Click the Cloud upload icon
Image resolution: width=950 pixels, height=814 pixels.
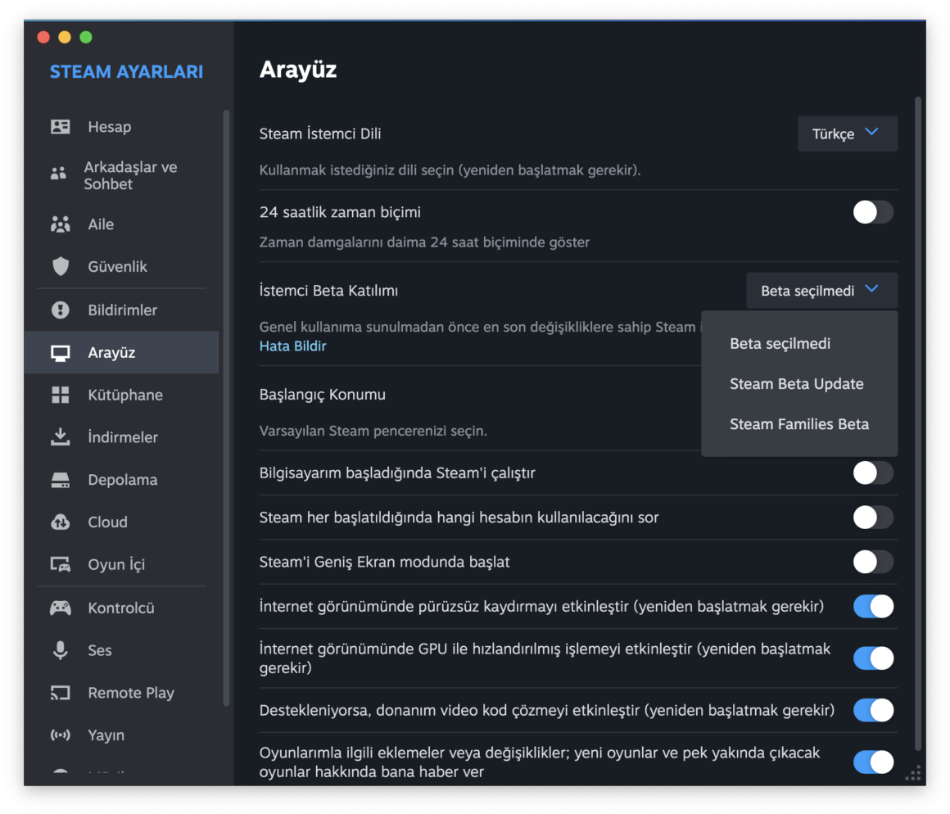60,522
